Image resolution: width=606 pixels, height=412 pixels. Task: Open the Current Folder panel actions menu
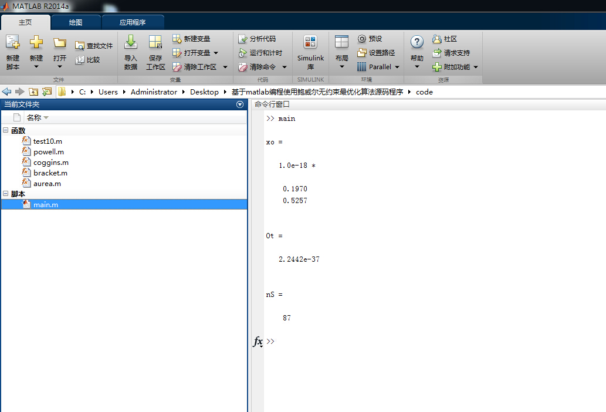pyautogui.click(x=240, y=104)
